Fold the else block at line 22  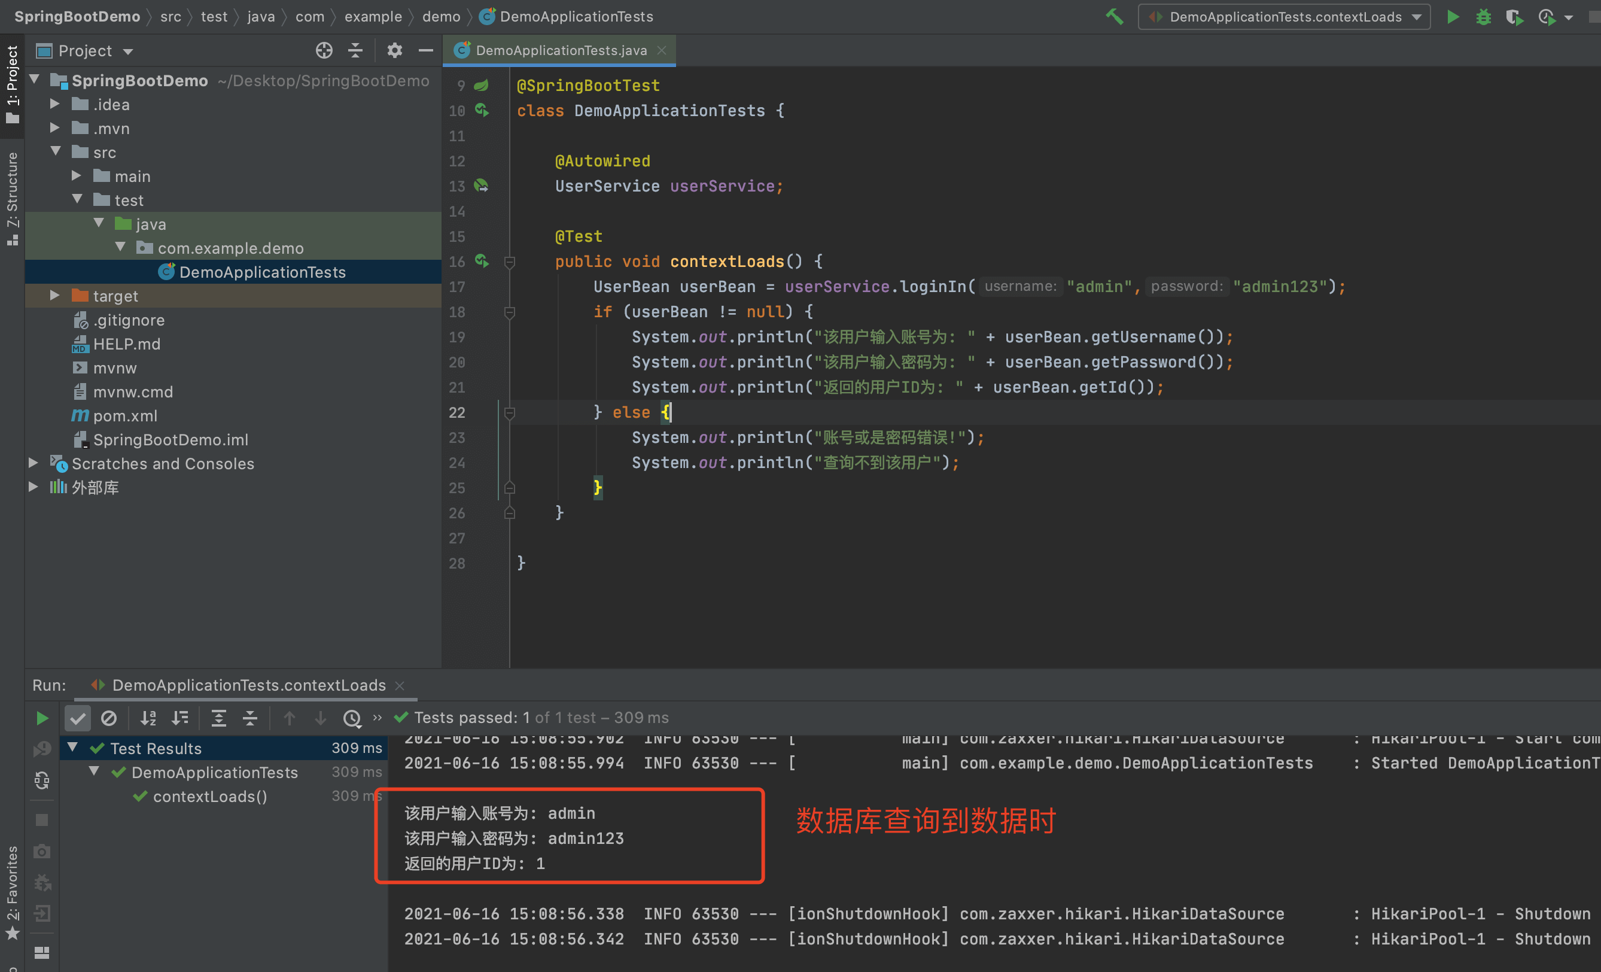click(x=509, y=413)
